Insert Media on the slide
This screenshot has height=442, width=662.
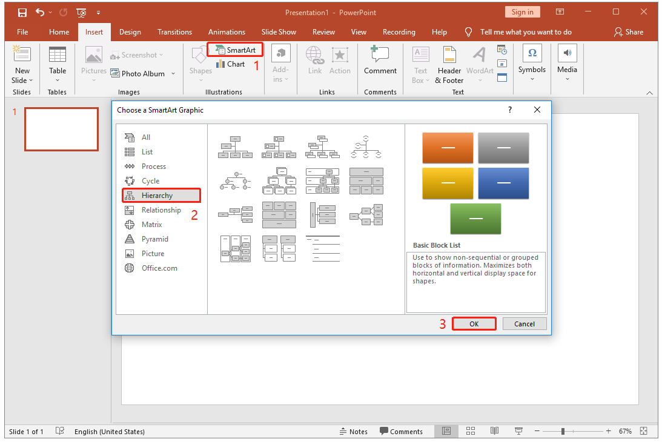tap(567, 64)
